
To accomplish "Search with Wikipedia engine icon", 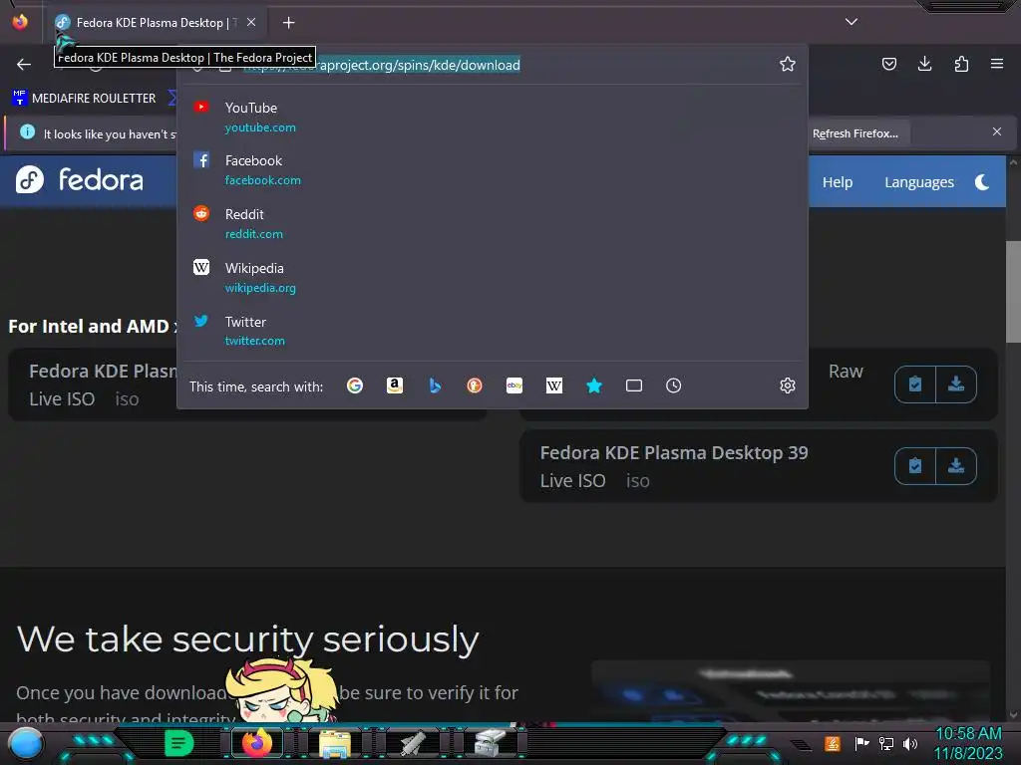I will [x=554, y=385].
